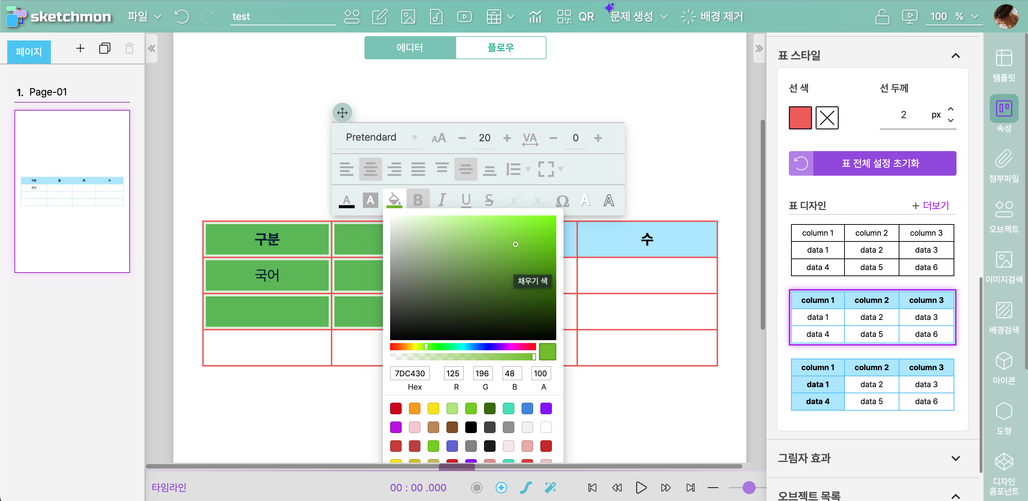Click the undo arrow in the top bar

coord(182,16)
